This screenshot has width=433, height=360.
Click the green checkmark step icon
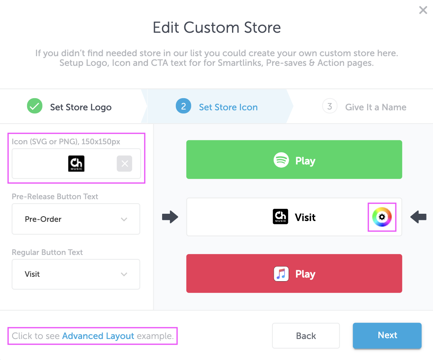35,106
